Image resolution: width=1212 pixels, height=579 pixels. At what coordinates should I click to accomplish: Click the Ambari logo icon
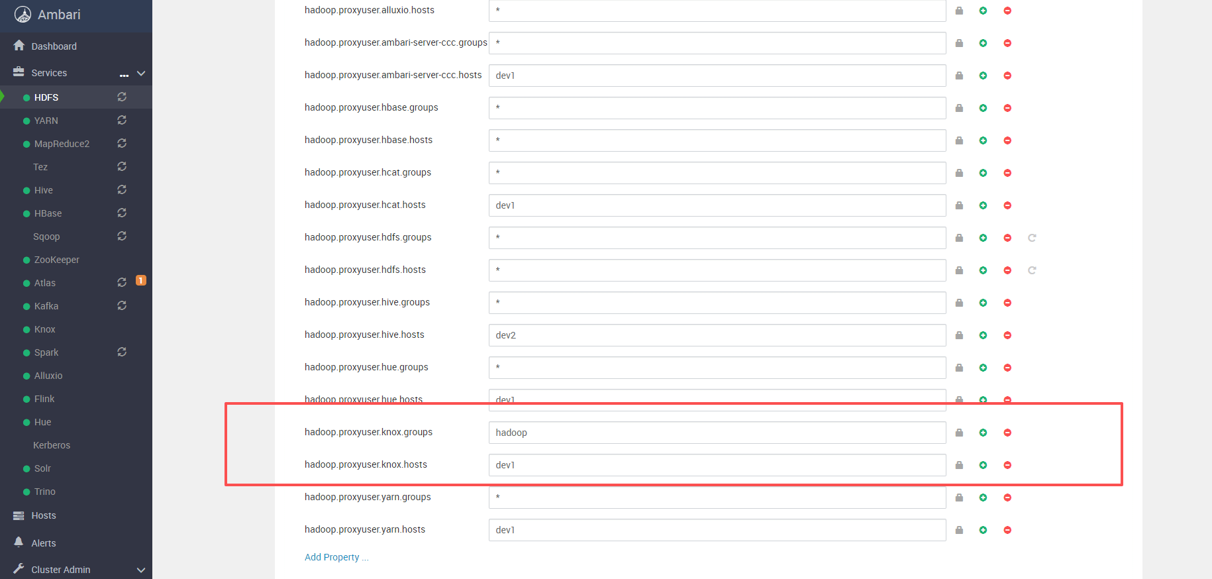(23, 15)
